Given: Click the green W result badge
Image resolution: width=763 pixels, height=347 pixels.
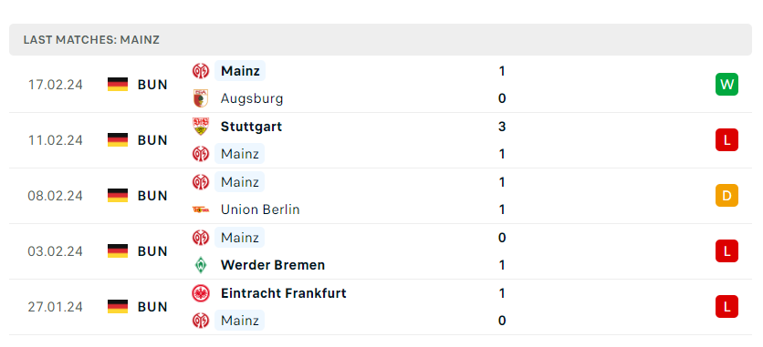Looking at the screenshot, I should 726,85.
